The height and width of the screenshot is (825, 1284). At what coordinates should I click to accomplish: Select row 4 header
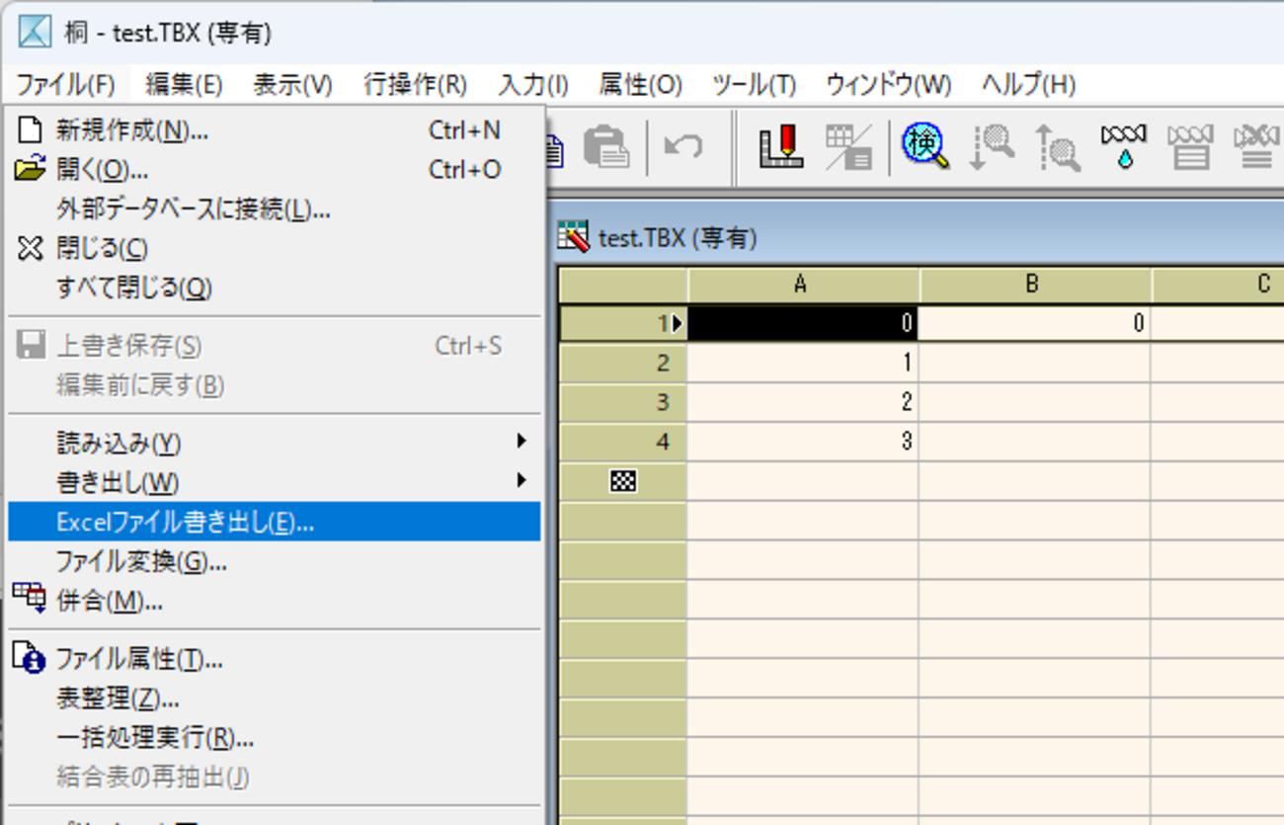point(622,442)
